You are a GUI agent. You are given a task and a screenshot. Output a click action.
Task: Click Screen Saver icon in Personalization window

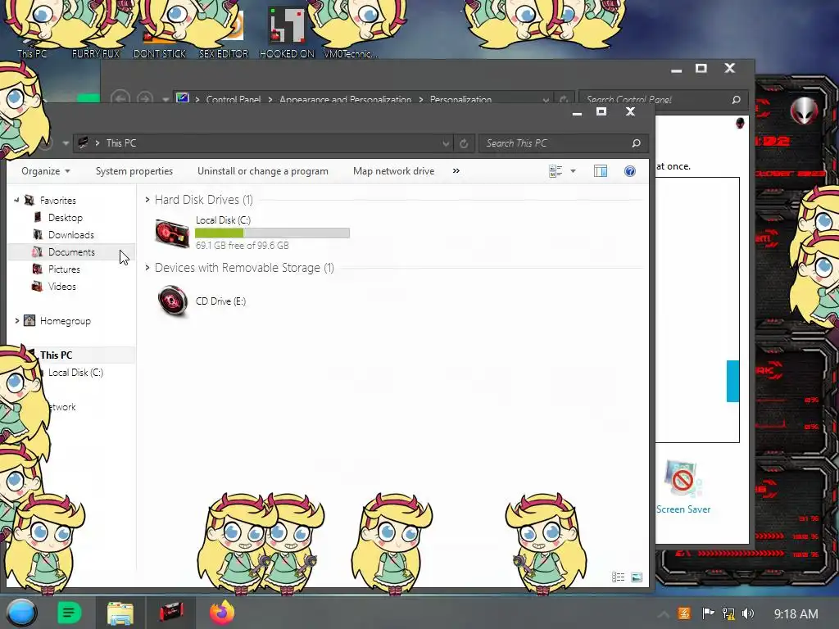click(683, 479)
